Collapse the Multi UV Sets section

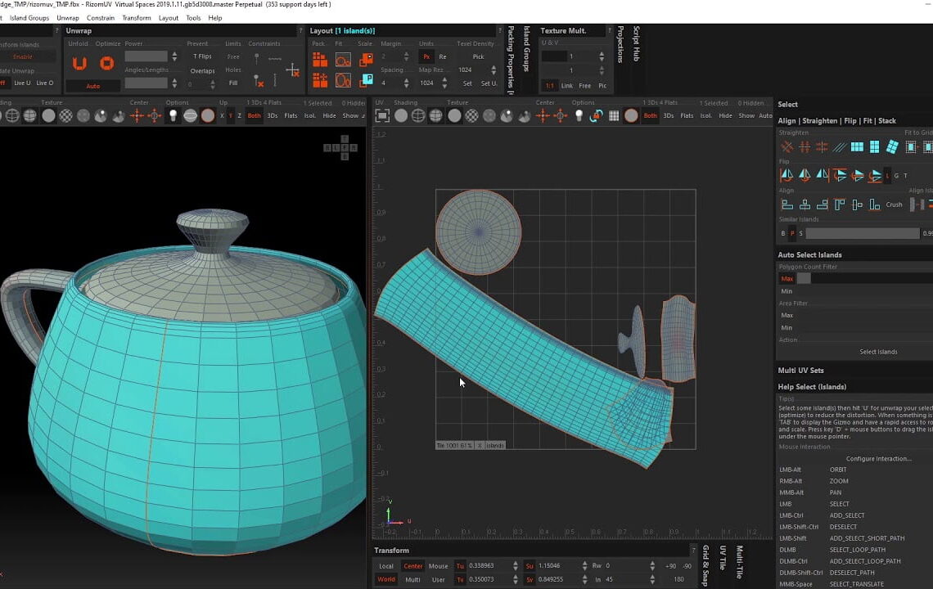(802, 370)
